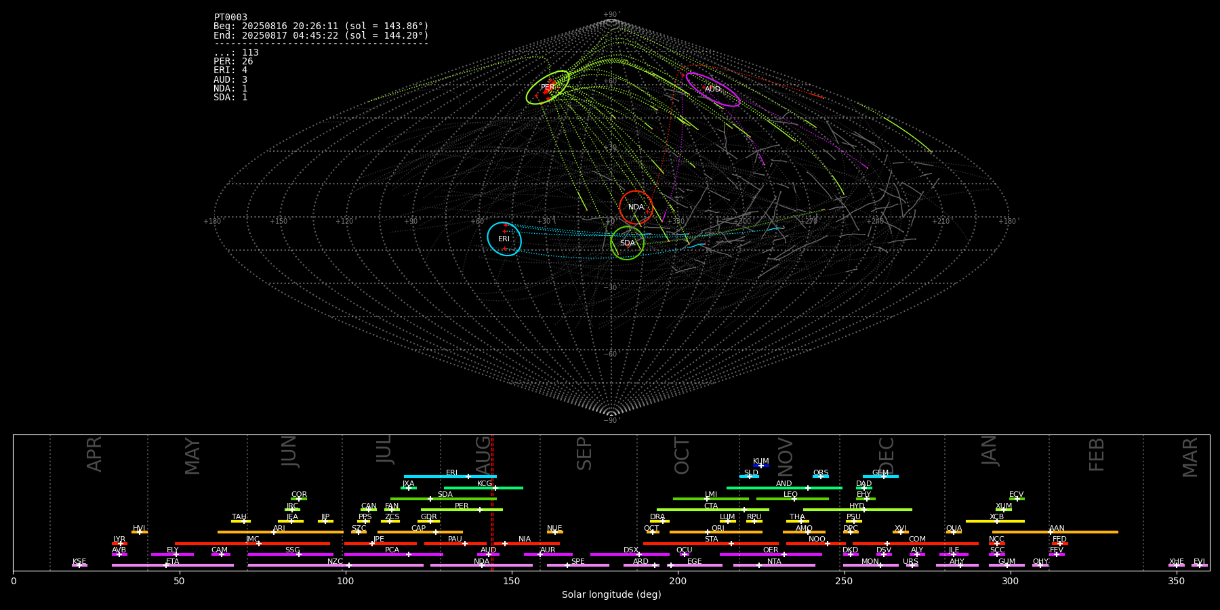Click the XHE shower label in timeline
Screen dimensions: 1220x610
(x=1176, y=561)
